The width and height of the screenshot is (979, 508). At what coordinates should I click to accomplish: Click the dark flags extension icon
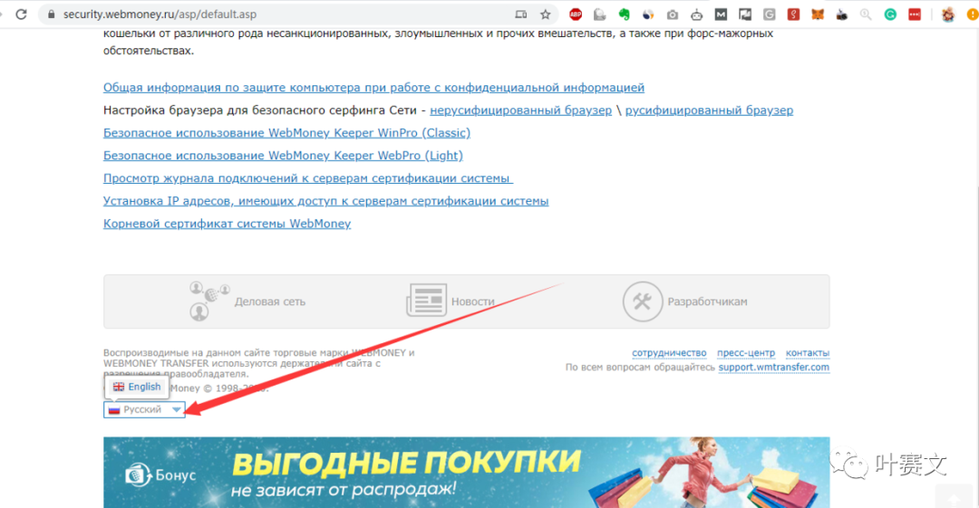click(745, 14)
